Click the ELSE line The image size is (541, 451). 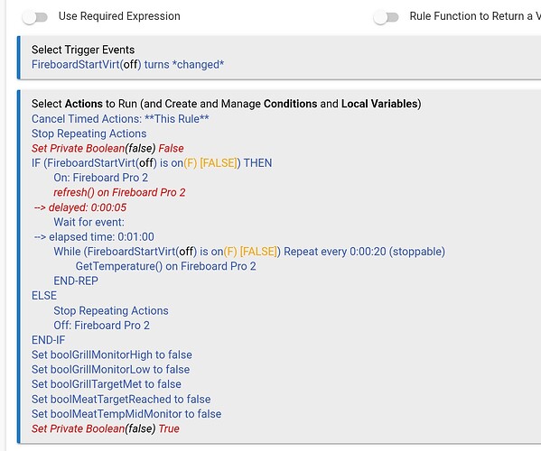coord(44,296)
